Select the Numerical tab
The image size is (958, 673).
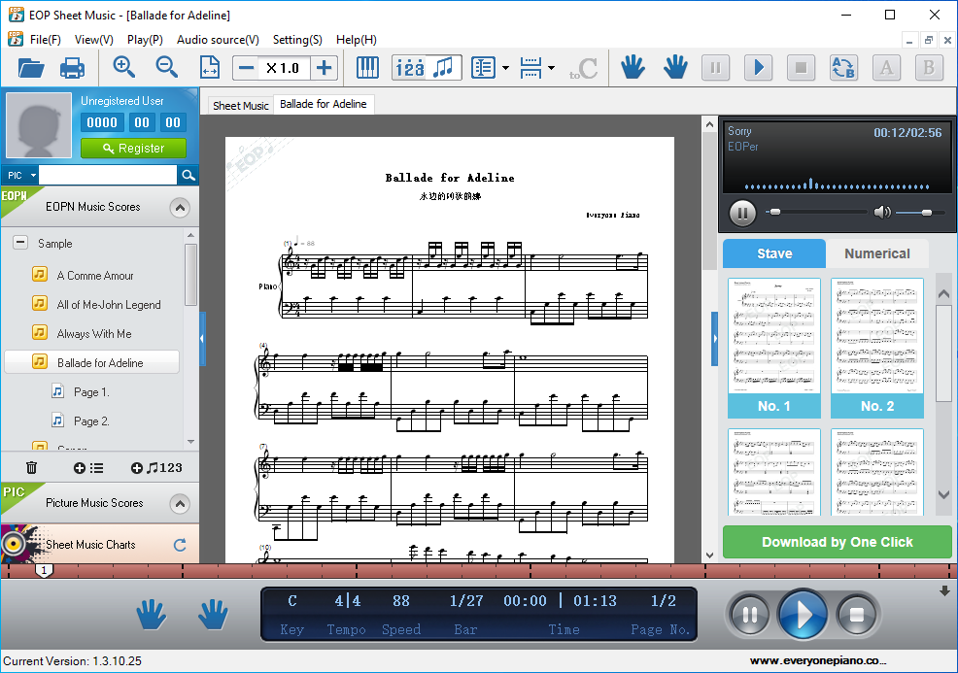[876, 253]
